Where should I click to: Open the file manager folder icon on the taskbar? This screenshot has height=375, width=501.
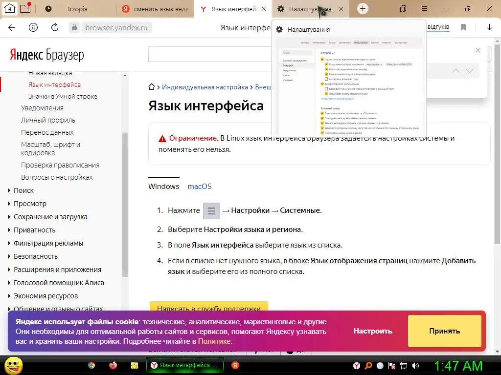(134, 365)
